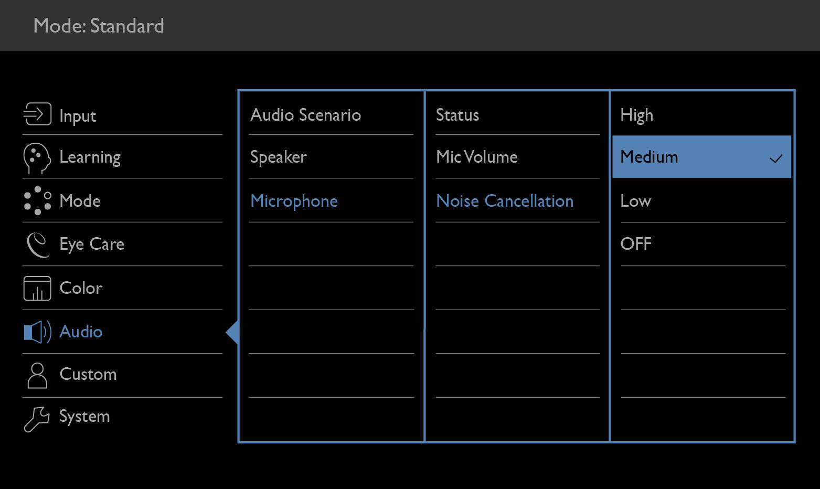Choose Medium noise cancellation level
Screen dimensions: 820x489
(x=702, y=157)
